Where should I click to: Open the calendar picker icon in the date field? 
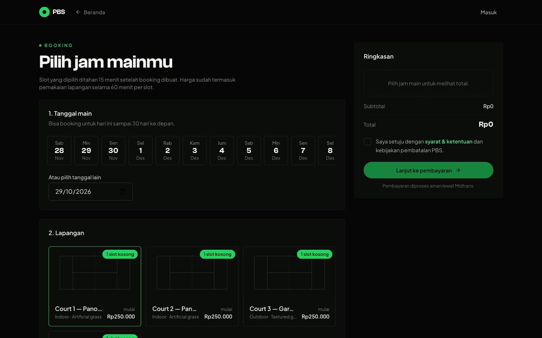123,191
